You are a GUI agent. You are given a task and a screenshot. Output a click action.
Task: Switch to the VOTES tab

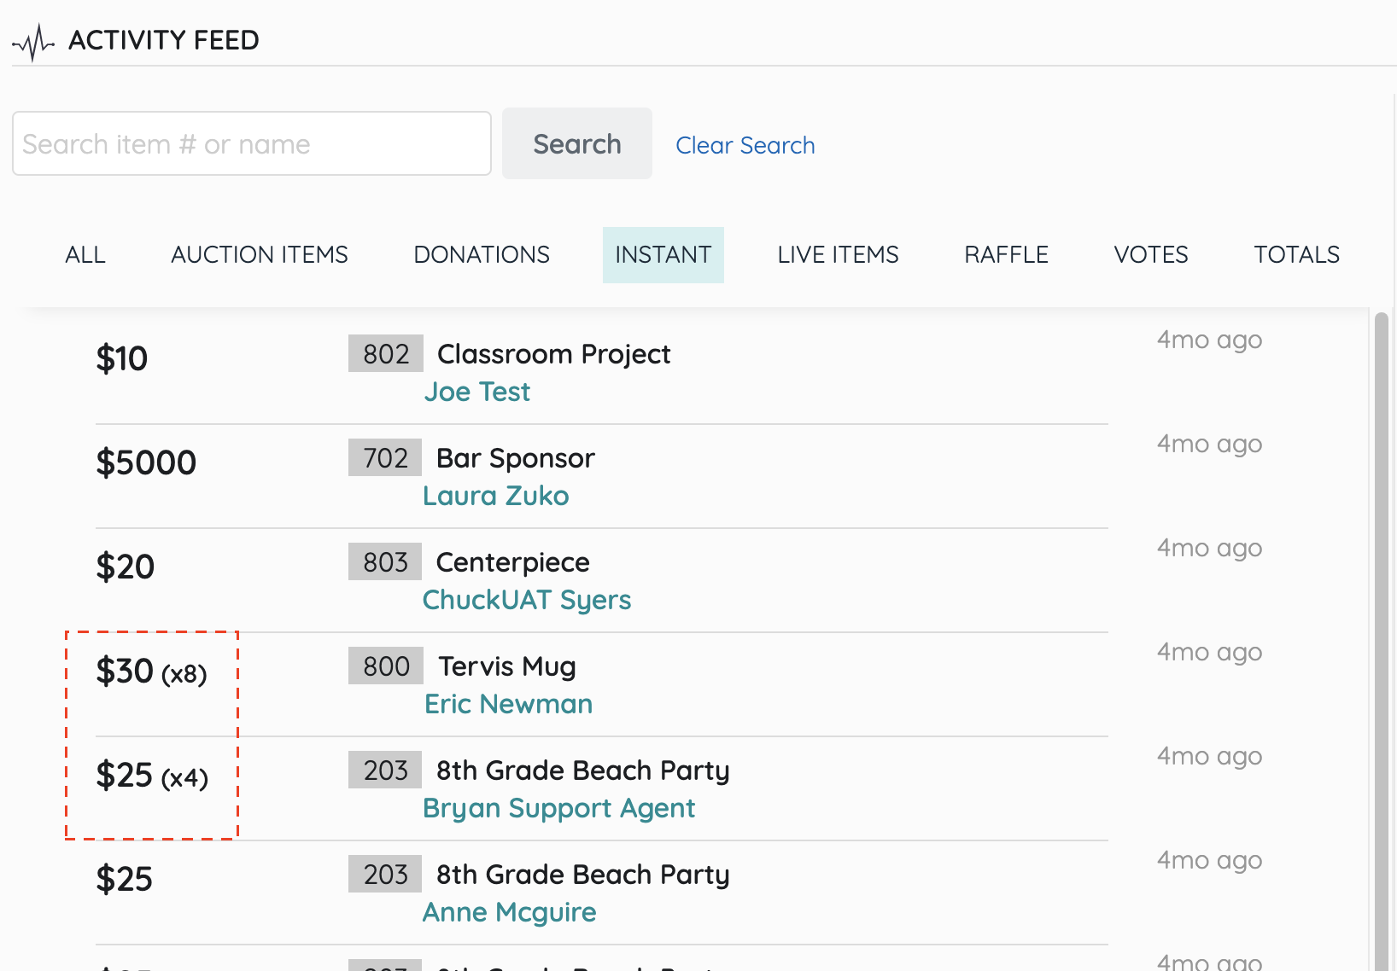[1150, 255]
